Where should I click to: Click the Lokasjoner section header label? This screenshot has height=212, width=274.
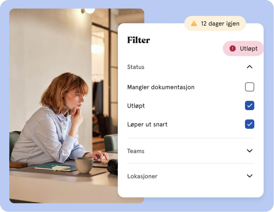click(x=142, y=176)
